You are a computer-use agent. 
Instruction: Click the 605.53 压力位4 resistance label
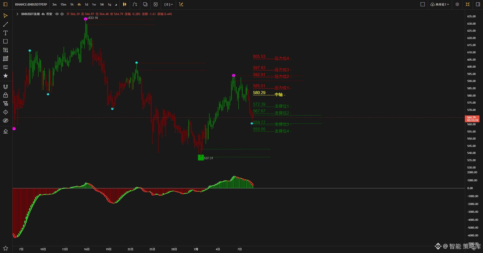[272, 57]
